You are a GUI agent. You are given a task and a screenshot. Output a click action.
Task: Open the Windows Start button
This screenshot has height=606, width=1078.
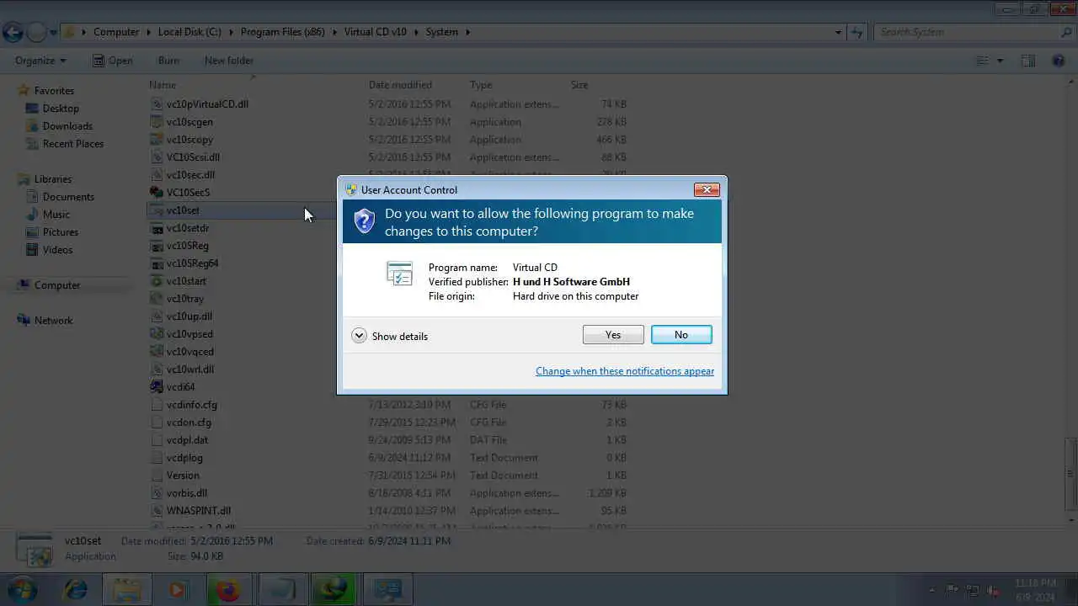click(23, 589)
